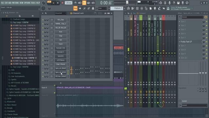
Task: Open the Sylenth1 channel button
Action: tap(60, 56)
